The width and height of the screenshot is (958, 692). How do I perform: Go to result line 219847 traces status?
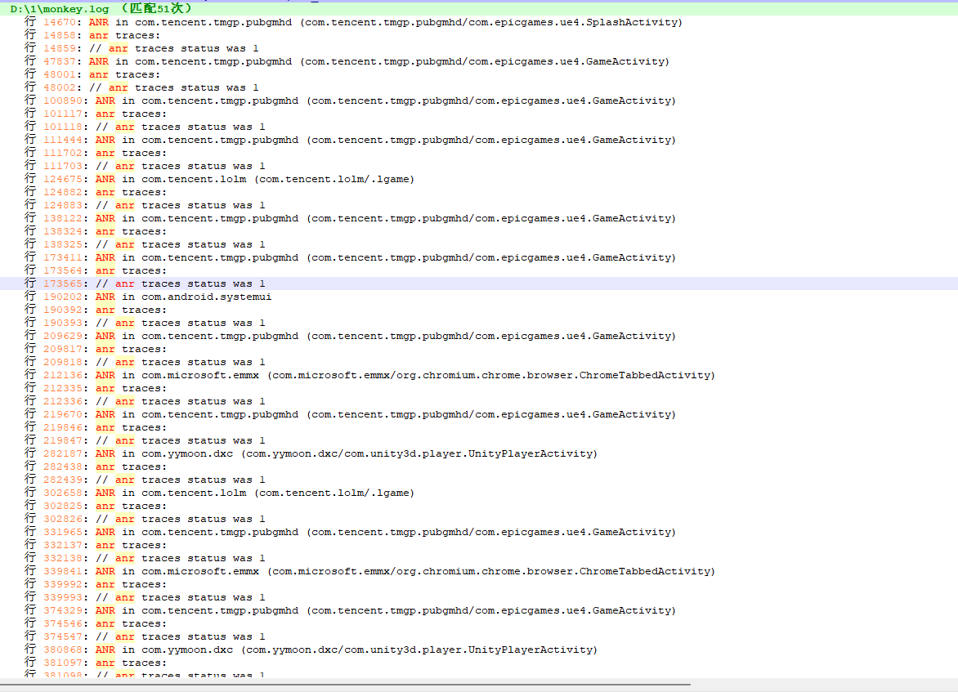(x=479, y=441)
